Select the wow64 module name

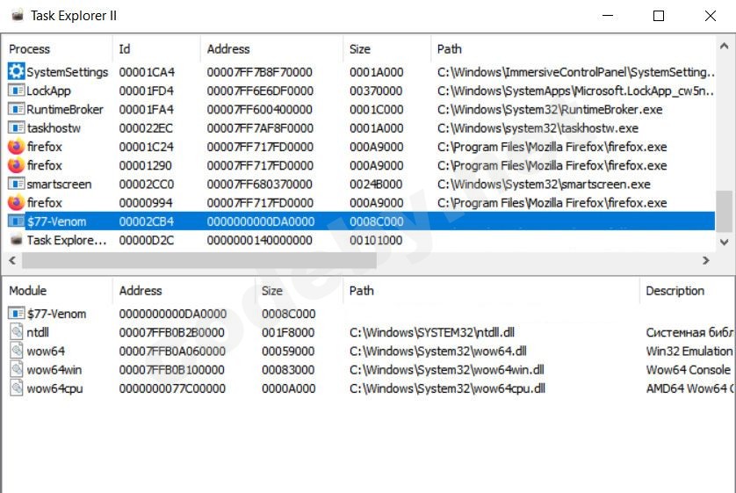point(46,351)
